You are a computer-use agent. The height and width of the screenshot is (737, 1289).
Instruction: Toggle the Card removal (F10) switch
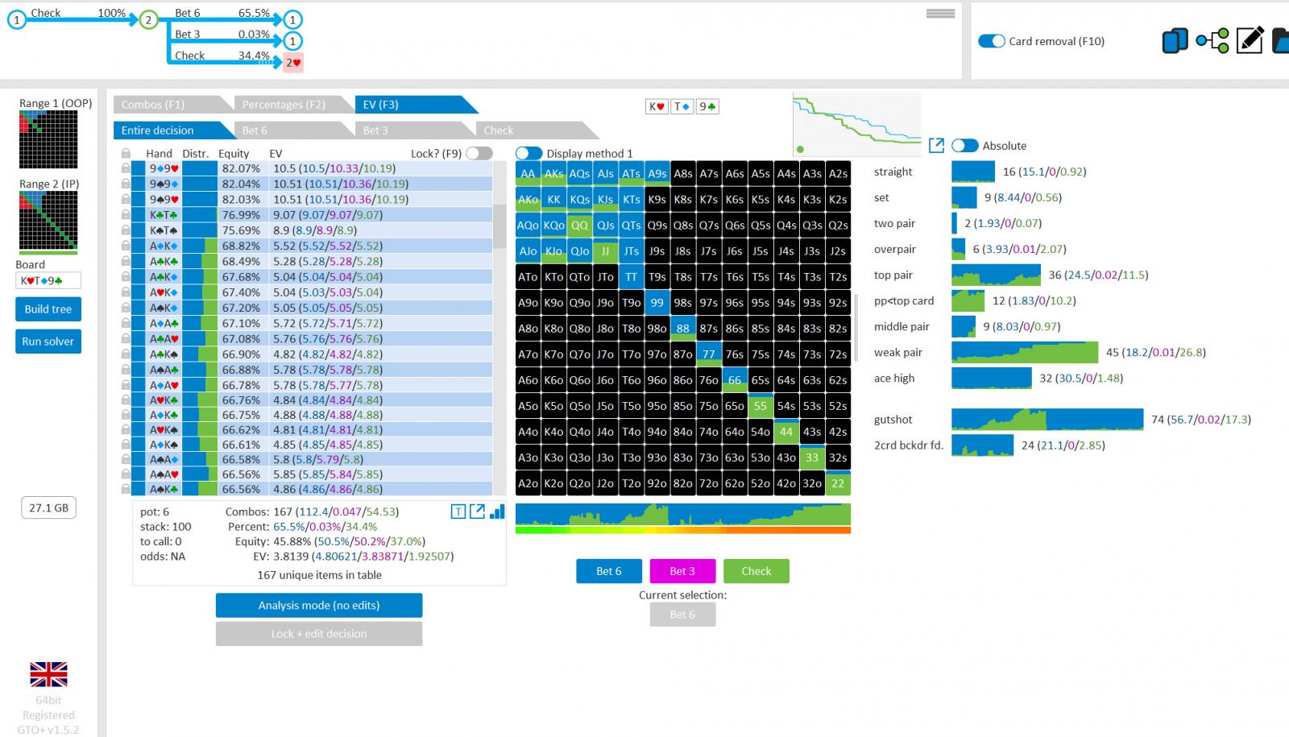(x=991, y=41)
